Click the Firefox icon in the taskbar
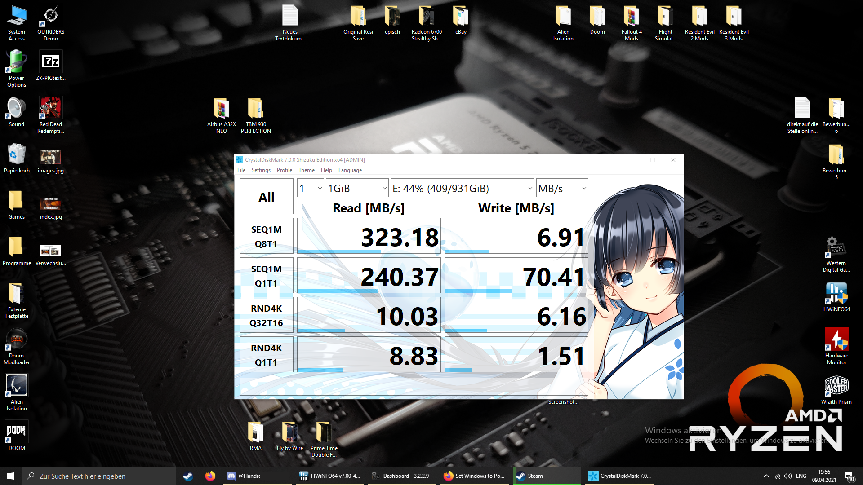This screenshot has width=863, height=485. pyautogui.click(x=210, y=476)
